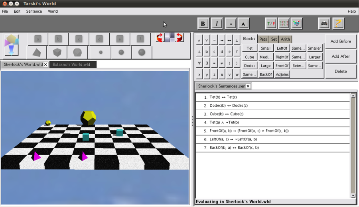
Task: Open help with the question mark icon
Action: tap(338, 23)
